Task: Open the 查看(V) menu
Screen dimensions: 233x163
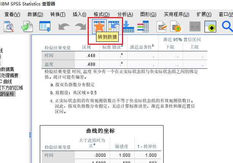Action: tap(12, 14)
